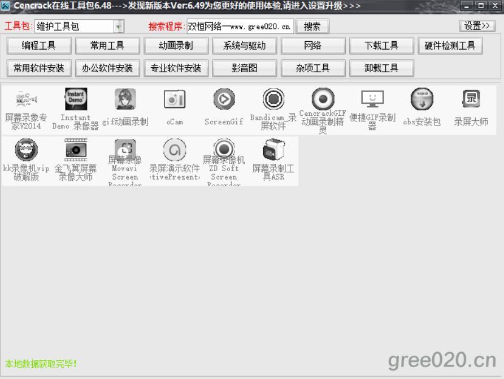Open the oCam screen recorder icon
504x379 pixels.
[x=175, y=100]
